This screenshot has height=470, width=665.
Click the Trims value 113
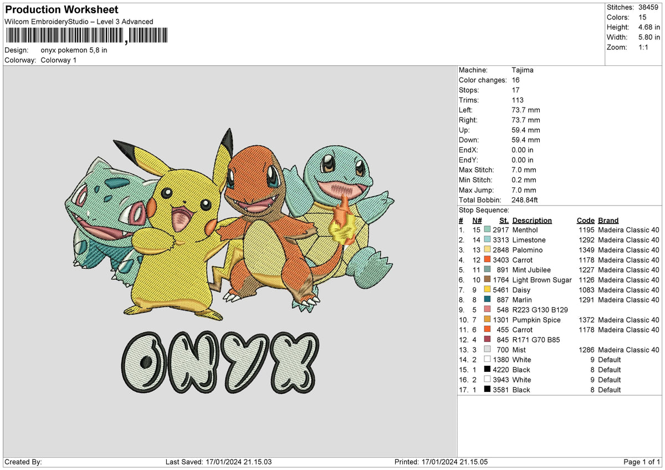pos(518,100)
